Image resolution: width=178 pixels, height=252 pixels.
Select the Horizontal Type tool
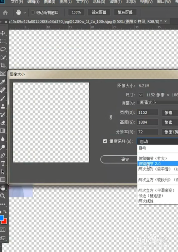(3, 163)
